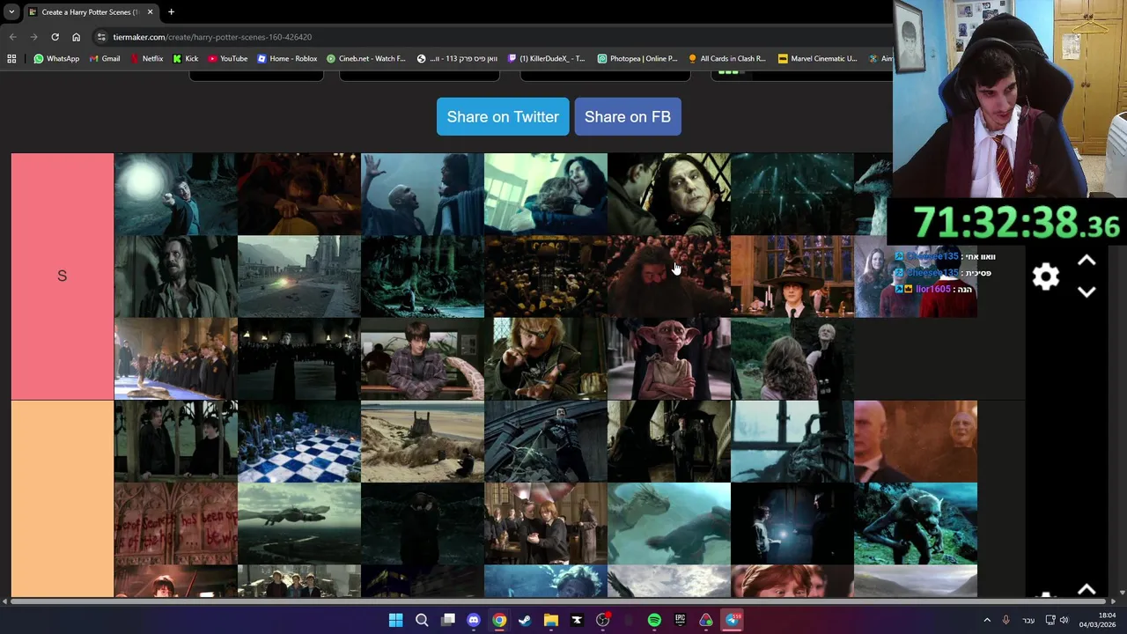
Task: View site information icon in address bar
Action: point(102,37)
